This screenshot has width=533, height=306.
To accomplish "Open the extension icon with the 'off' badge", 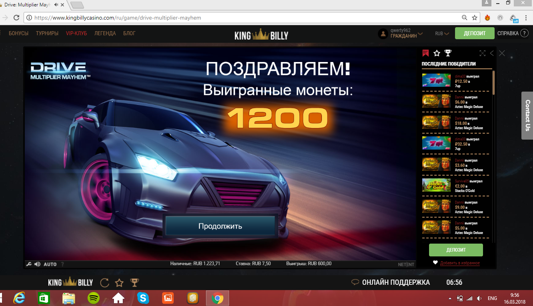I will [x=514, y=18].
